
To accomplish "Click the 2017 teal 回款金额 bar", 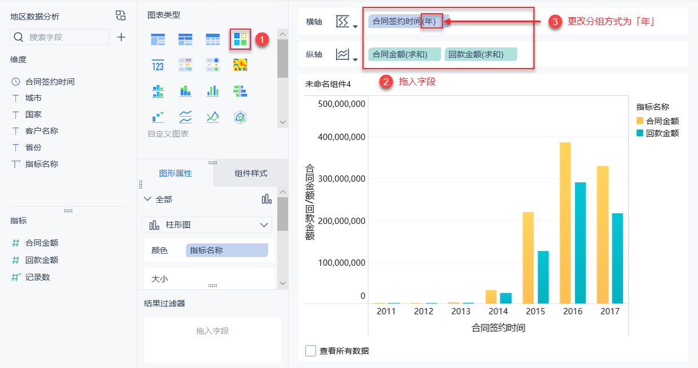I will tap(617, 258).
